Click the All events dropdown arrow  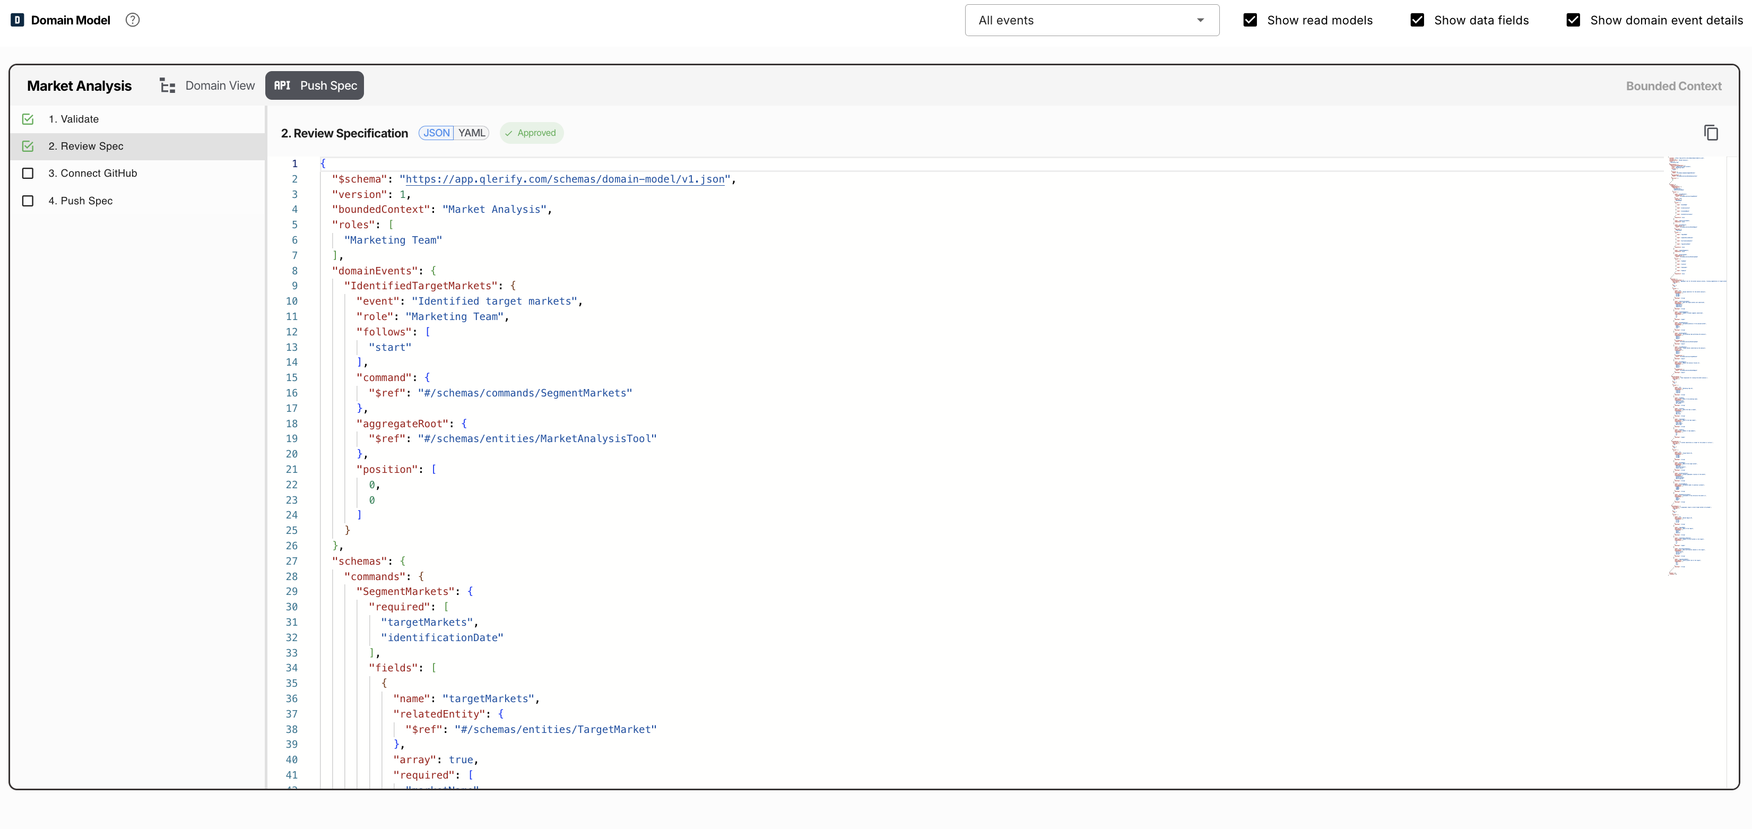click(x=1200, y=20)
